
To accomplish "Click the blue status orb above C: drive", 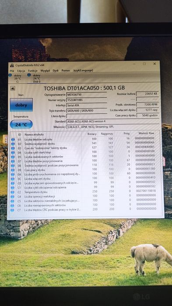I will click(x=10, y=75).
